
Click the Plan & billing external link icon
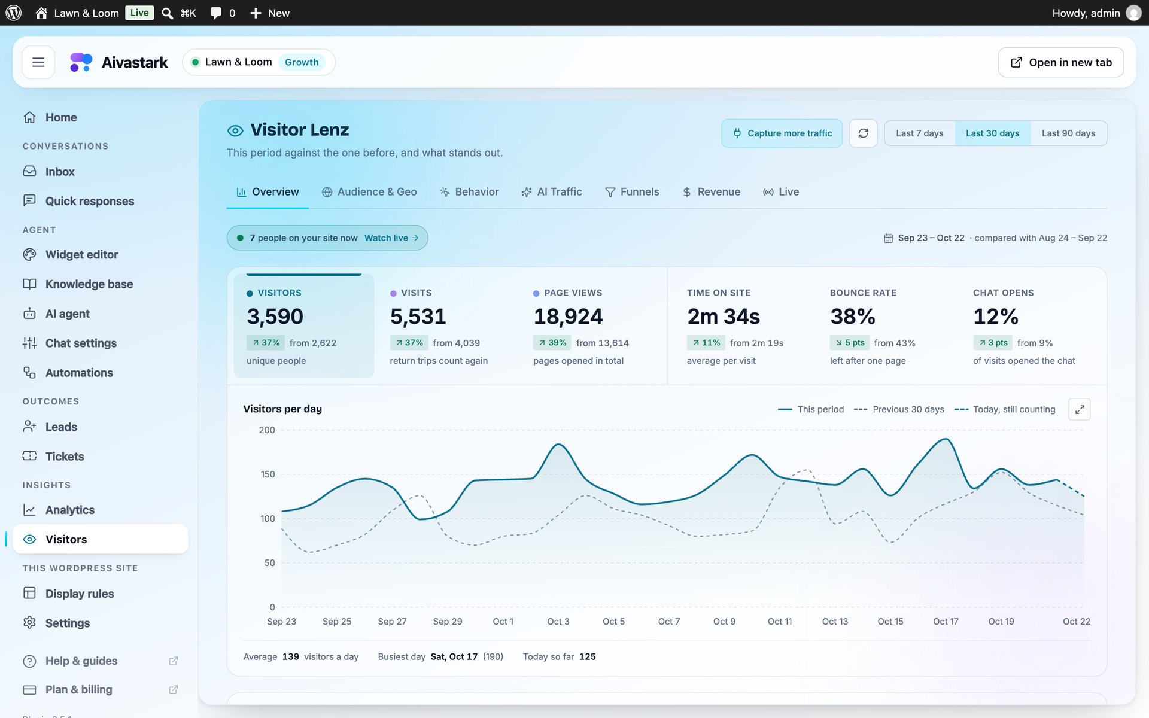point(174,689)
